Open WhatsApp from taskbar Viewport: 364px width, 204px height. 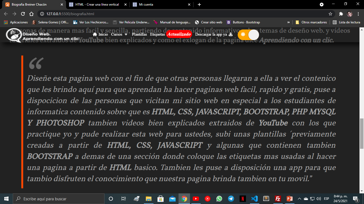point(219,199)
